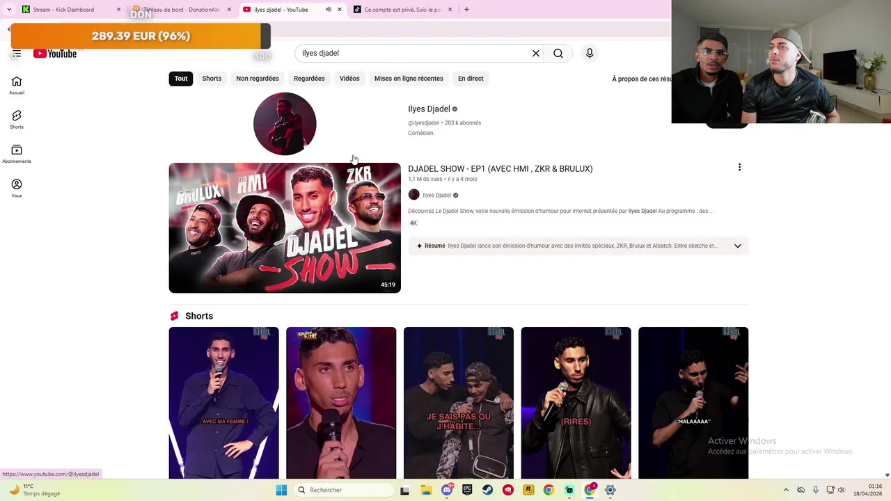This screenshot has height=501, width=891.
Task: Open À propos de ces résultats link
Action: point(641,79)
